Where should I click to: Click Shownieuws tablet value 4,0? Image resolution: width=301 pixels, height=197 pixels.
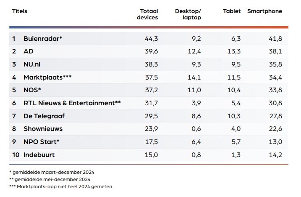tap(236, 129)
